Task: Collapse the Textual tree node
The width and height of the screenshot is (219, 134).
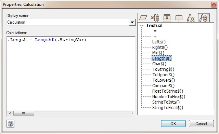Action: [x=141, y=25]
